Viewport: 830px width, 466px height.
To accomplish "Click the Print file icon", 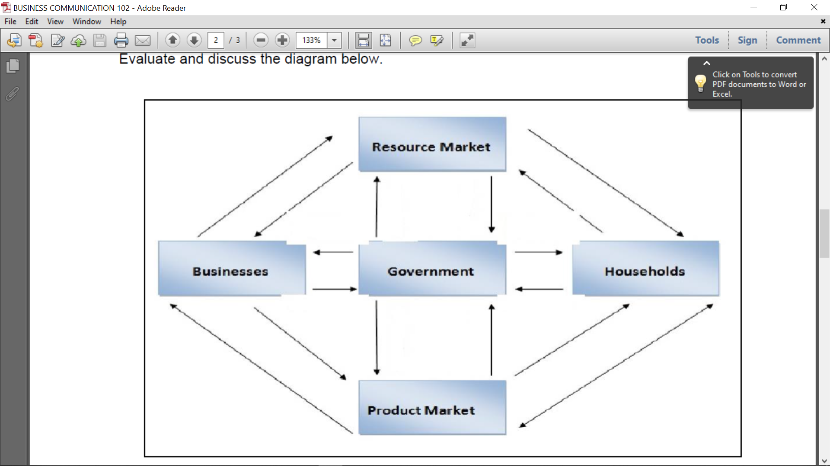I will (x=121, y=41).
